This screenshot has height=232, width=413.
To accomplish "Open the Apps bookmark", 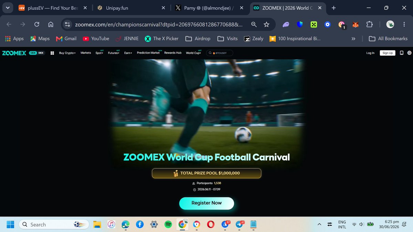I will [14, 38].
